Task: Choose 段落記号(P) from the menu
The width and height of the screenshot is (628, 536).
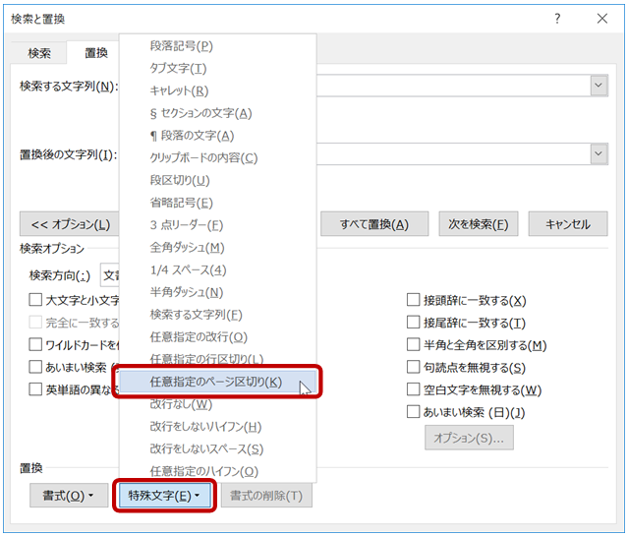Action: tap(182, 46)
